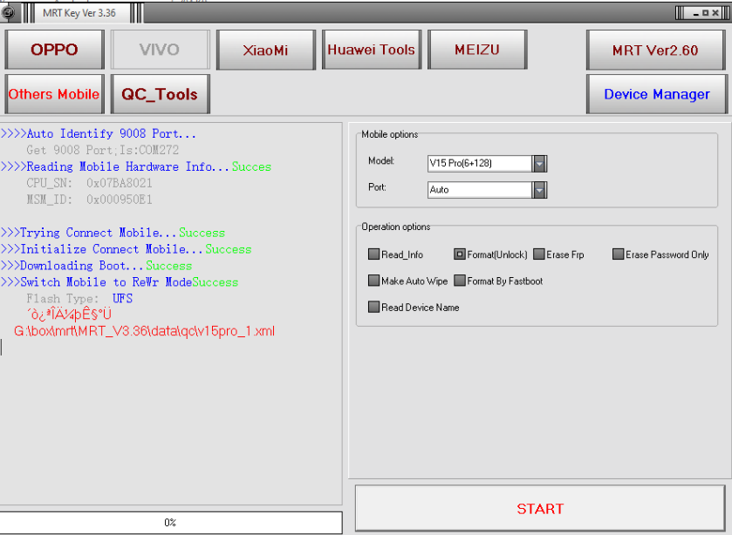This screenshot has width=732, height=535.
Task: Open the MEIZU tools section
Action: 477,50
